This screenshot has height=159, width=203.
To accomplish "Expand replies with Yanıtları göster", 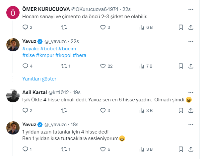I will (x=39, y=79).
